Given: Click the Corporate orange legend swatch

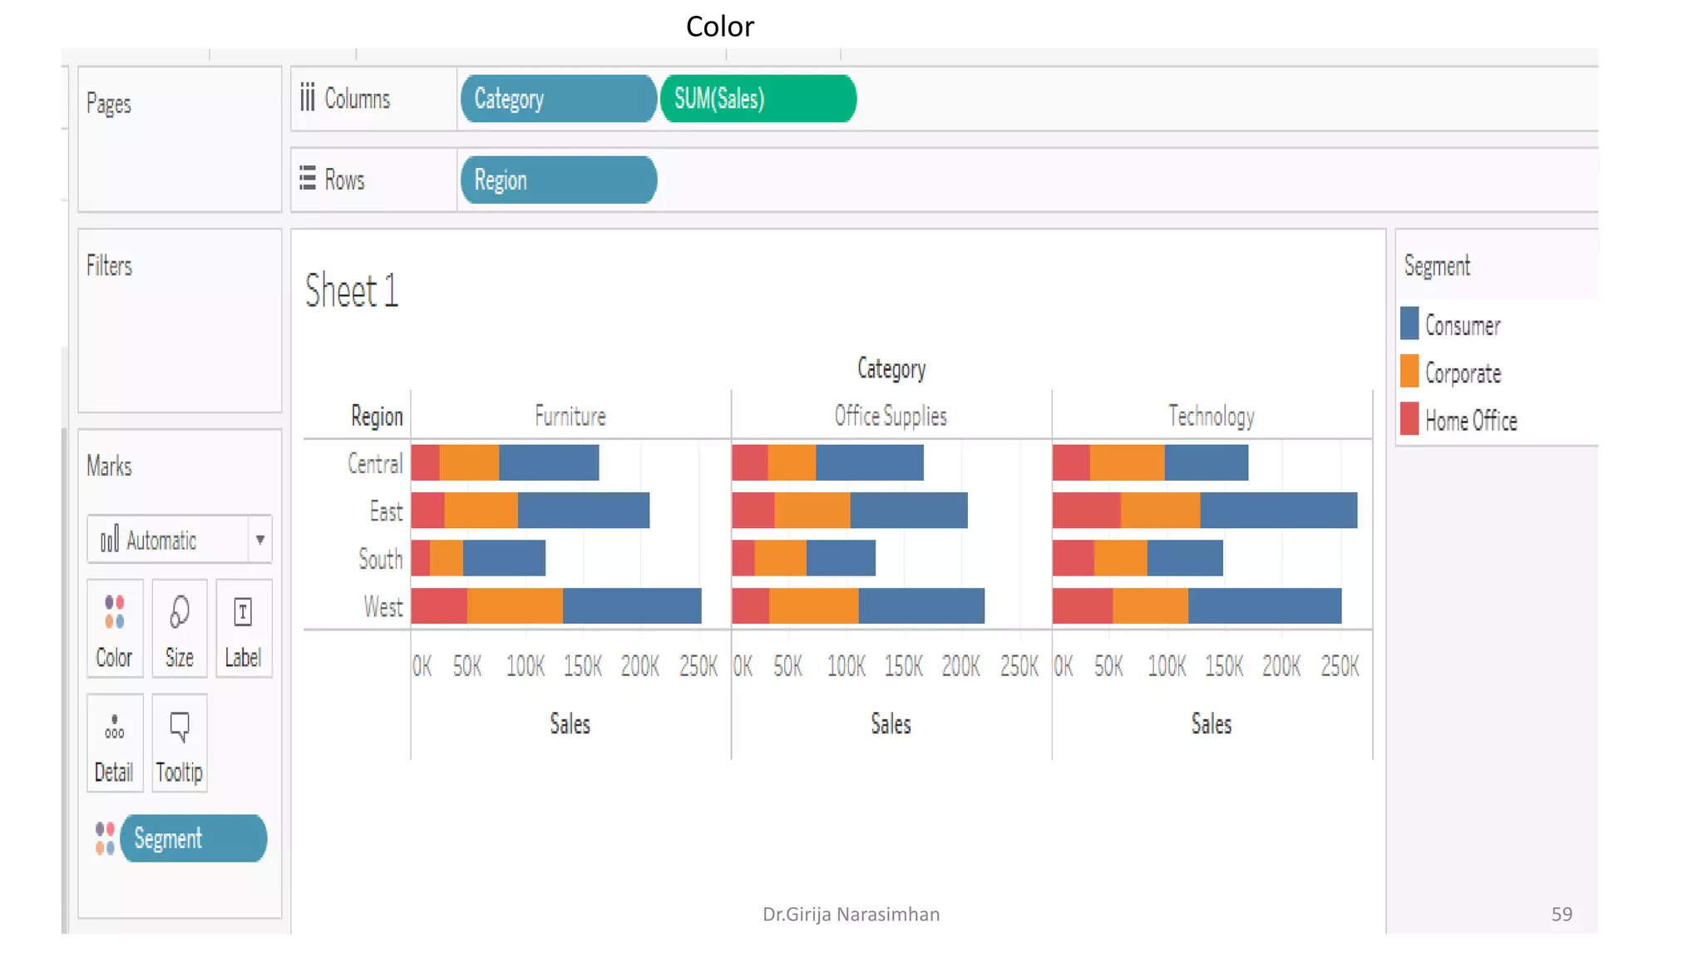Looking at the screenshot, I should click(x=1409, y=372).
